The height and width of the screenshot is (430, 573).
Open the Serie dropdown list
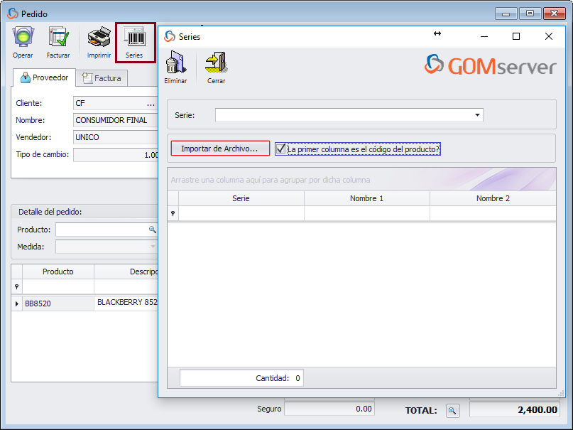pyautogui.click(x=476, y=114)
